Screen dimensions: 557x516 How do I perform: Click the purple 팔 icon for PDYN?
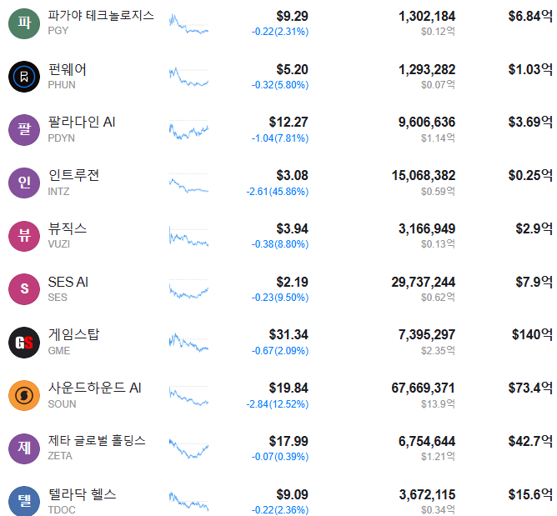tap(24, 129)
